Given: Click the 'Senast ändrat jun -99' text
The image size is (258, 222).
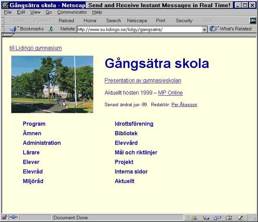Looking at the screenshot, I should [126, 105].
